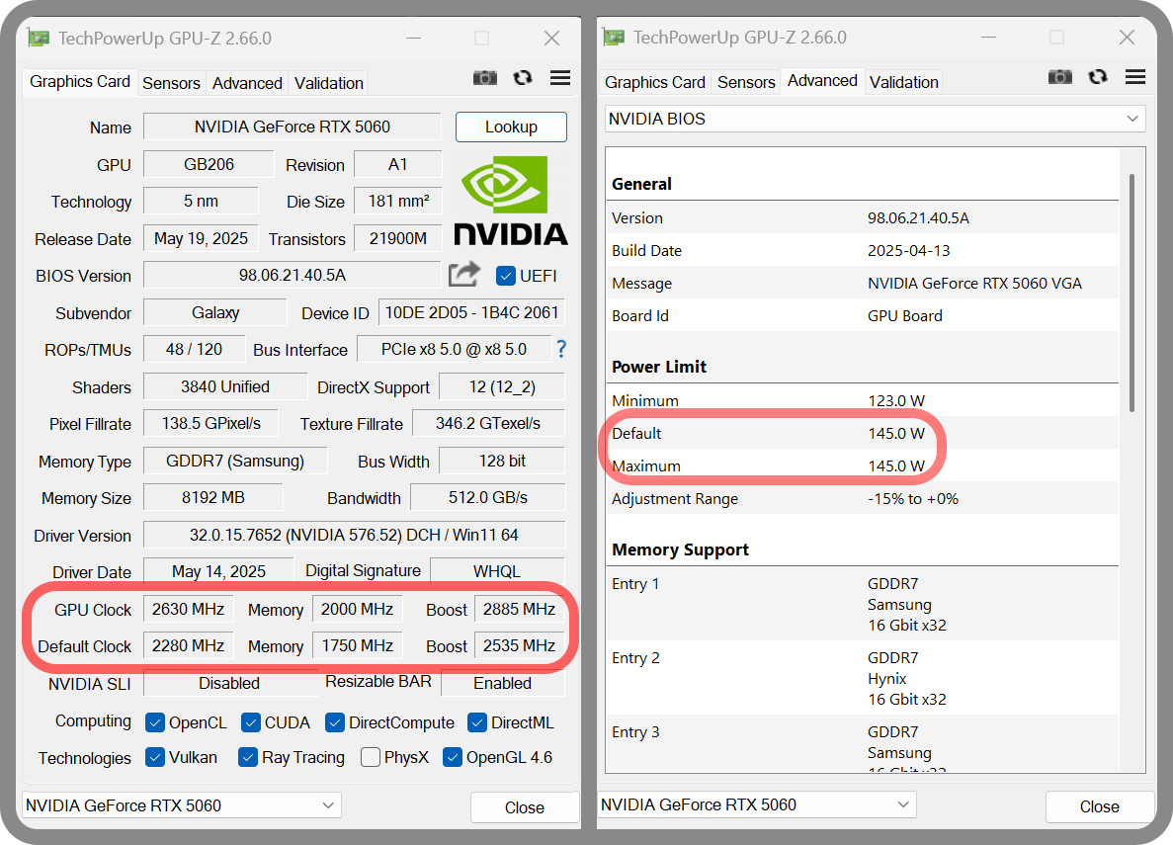Click the Subvendor field Galaxy
Image resolution: width=1173 pixels, height=845 pixels.
215,312
